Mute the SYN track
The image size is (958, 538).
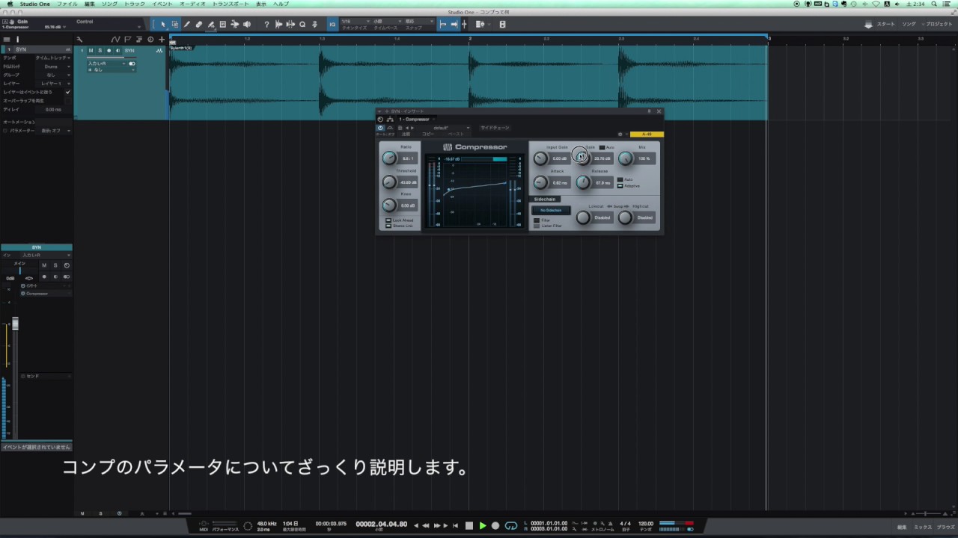(91, 51)
